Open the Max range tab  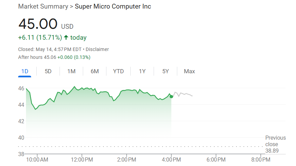tap(189, 72)
